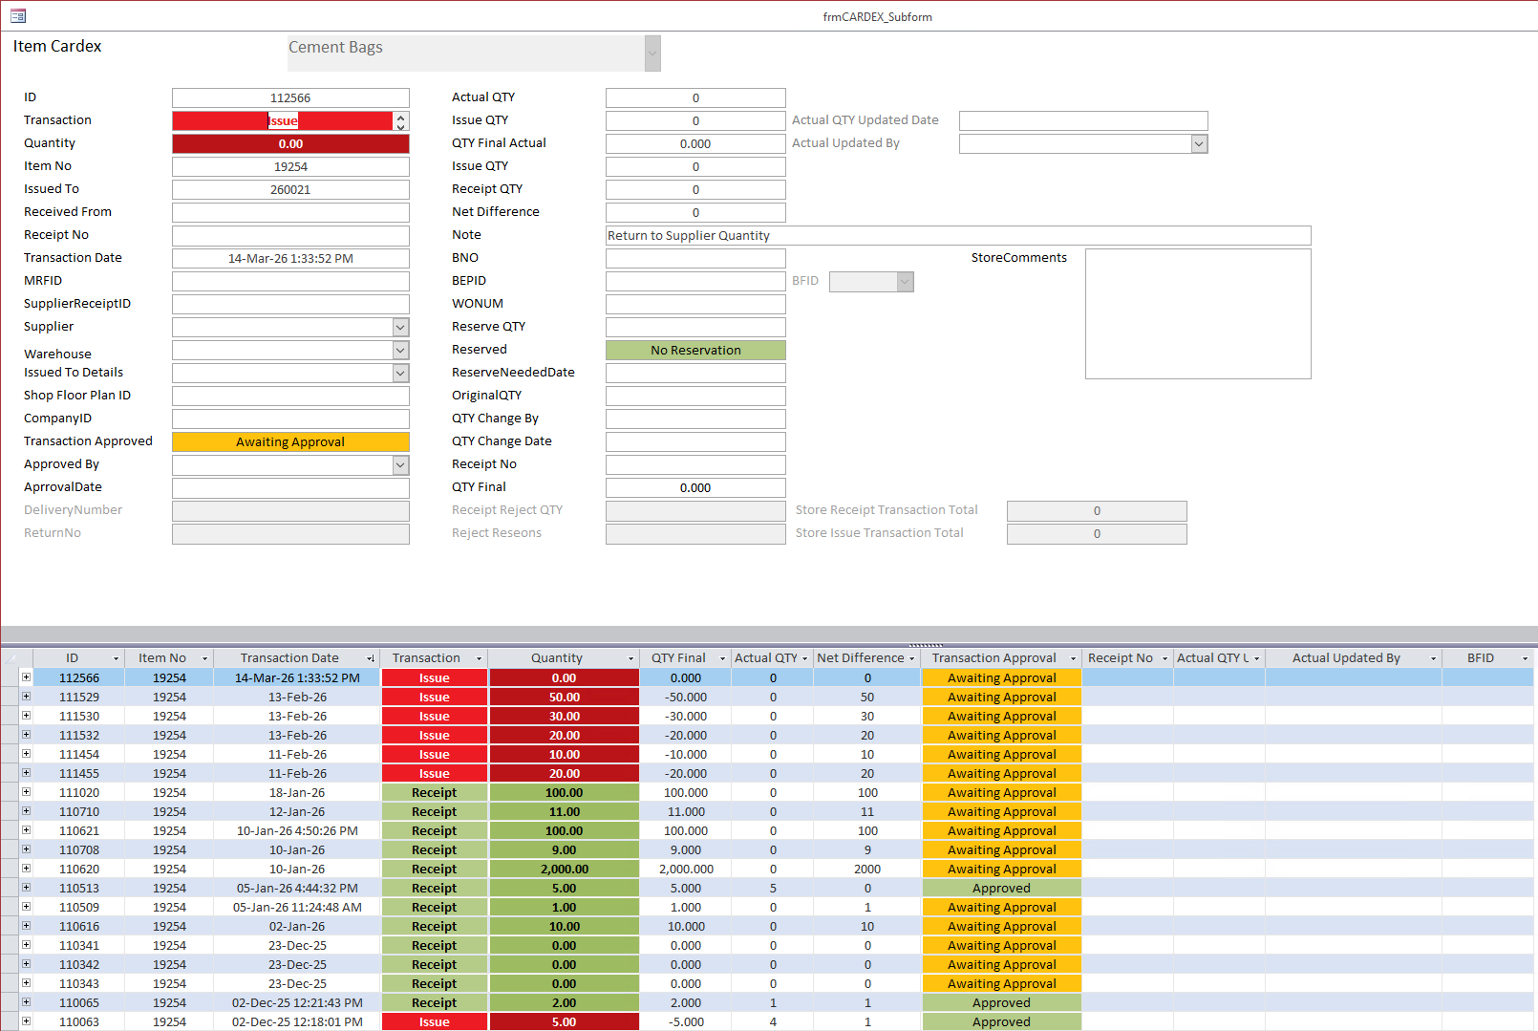The width and height of the screenshot is (1538, 1031).
Task: Open filter arrow on Transaction Approval column
Action: click(x=1073, y=658)
